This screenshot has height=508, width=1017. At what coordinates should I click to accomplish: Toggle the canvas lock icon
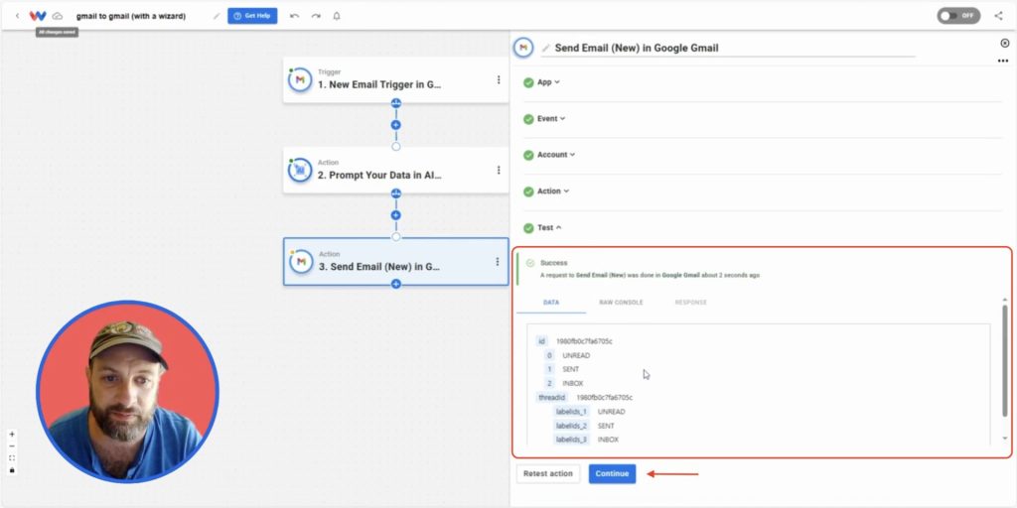(12, 469)
